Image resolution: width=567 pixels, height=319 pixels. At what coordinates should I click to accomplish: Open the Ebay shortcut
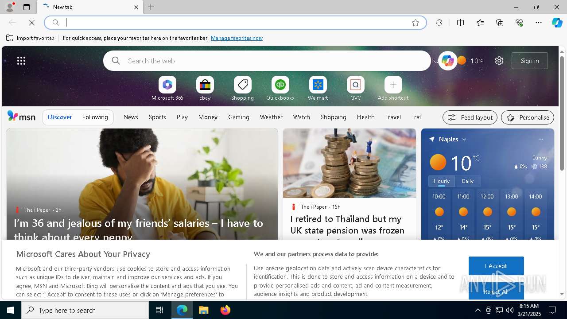pos(205,89)
